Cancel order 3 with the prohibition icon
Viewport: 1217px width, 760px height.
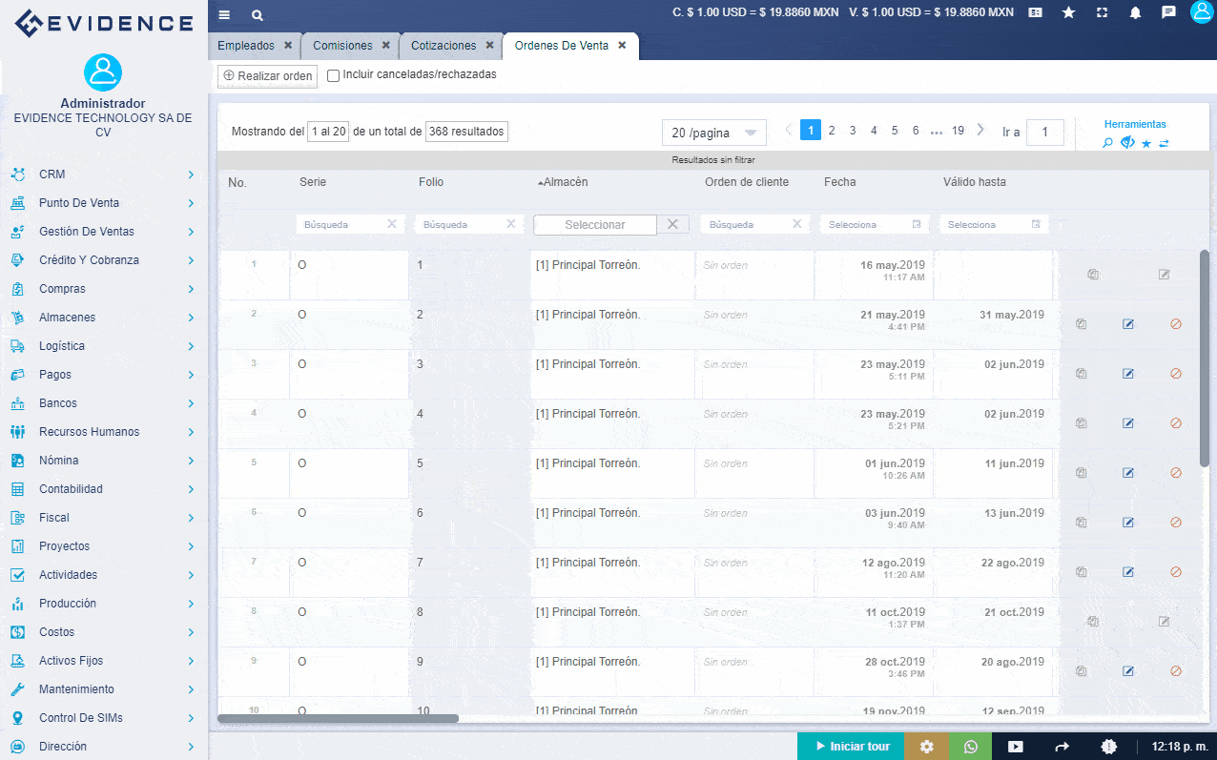click(x=1176, y=373)
